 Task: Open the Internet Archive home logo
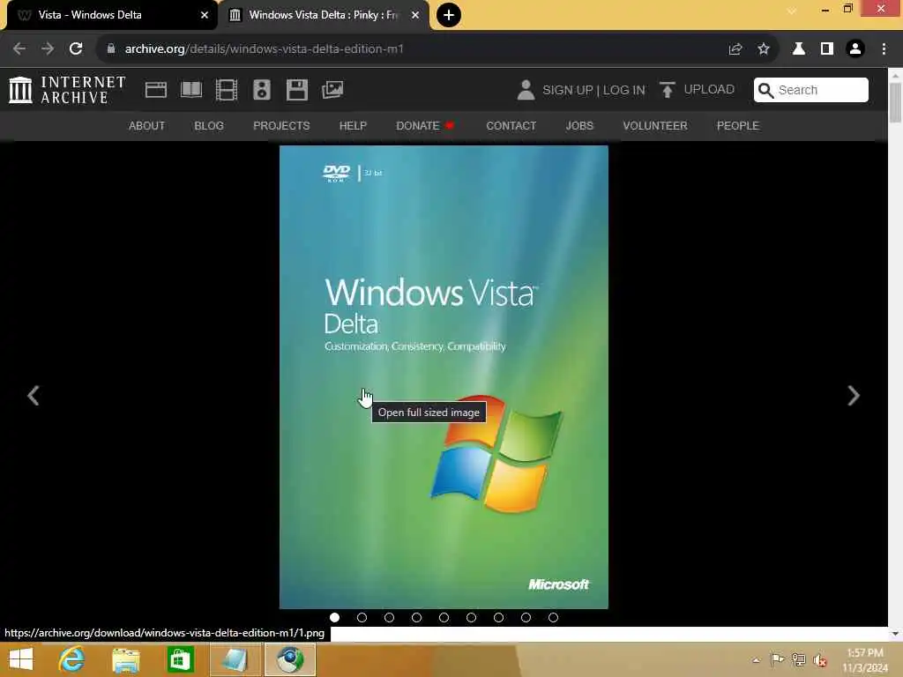click(67, 90)
